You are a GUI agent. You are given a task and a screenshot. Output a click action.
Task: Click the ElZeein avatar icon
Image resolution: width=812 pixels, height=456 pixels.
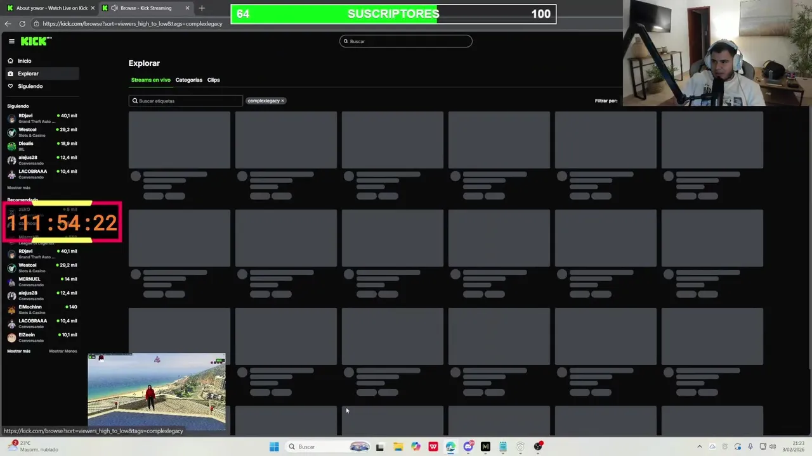11,338
